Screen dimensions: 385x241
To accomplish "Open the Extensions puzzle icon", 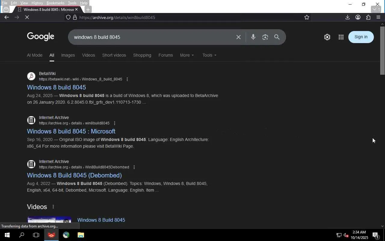I will pos(368,17).
